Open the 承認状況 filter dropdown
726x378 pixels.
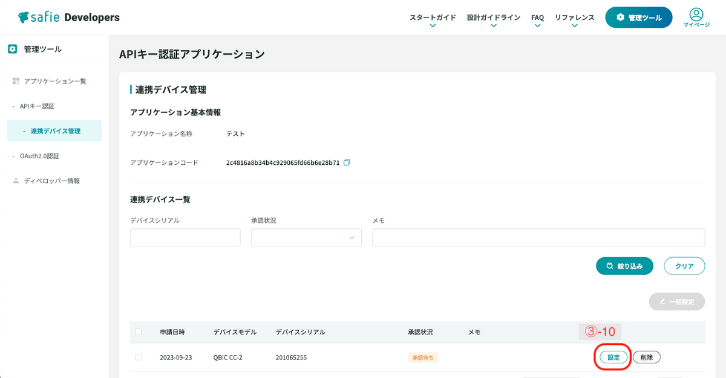pos(306,237)
